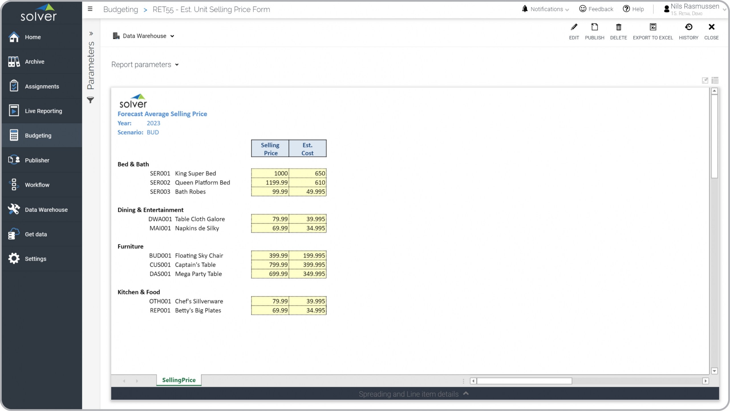Toggle the hamburger menu icon
This screenshot has width=730, height=411.
coord(90,9)
